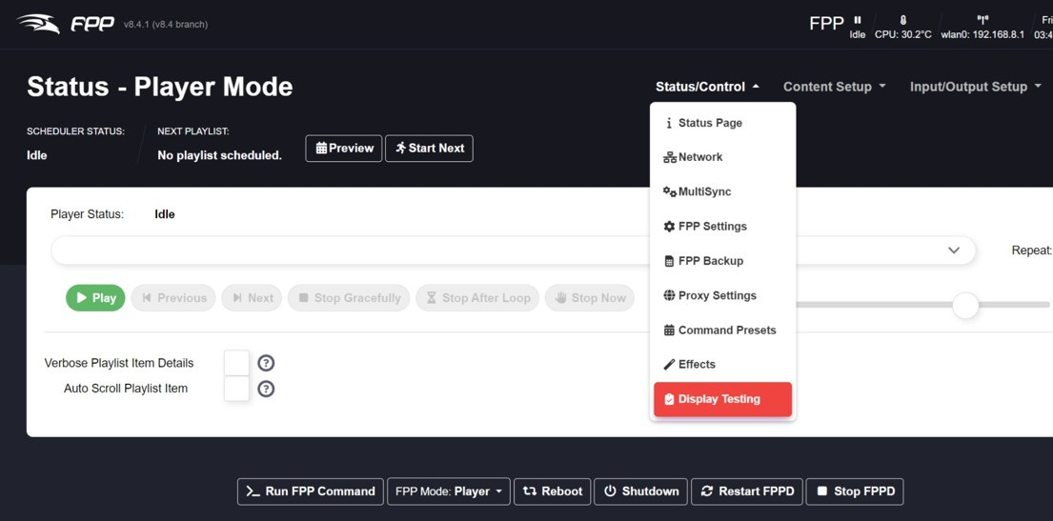The height and width of the screenshot is (521, 1053).
Task: Click the CPU temperature thermometer icon
Action: (902, 20)
